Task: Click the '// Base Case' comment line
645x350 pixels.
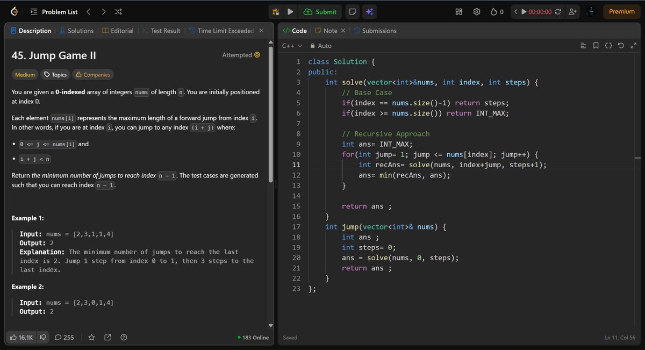Action: 367,93
